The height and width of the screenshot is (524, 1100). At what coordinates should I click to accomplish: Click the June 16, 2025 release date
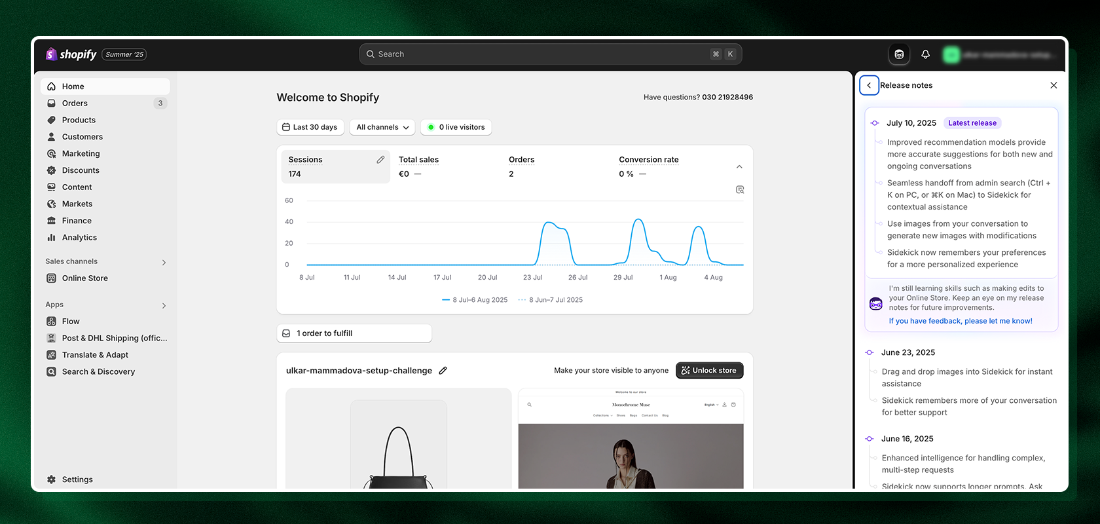click(907, 439)
